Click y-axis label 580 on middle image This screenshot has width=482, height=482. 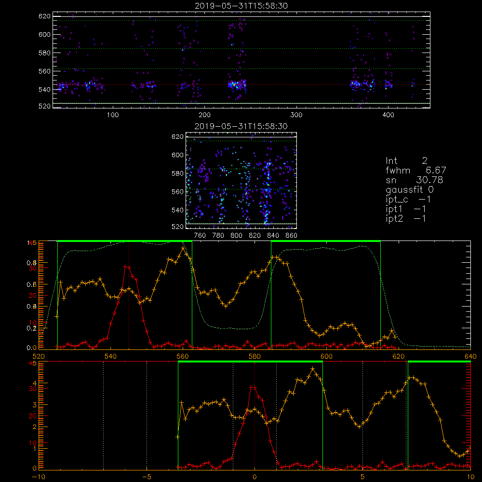[177, 174]
